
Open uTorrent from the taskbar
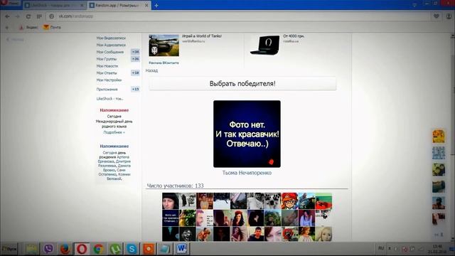click(115, 249)
